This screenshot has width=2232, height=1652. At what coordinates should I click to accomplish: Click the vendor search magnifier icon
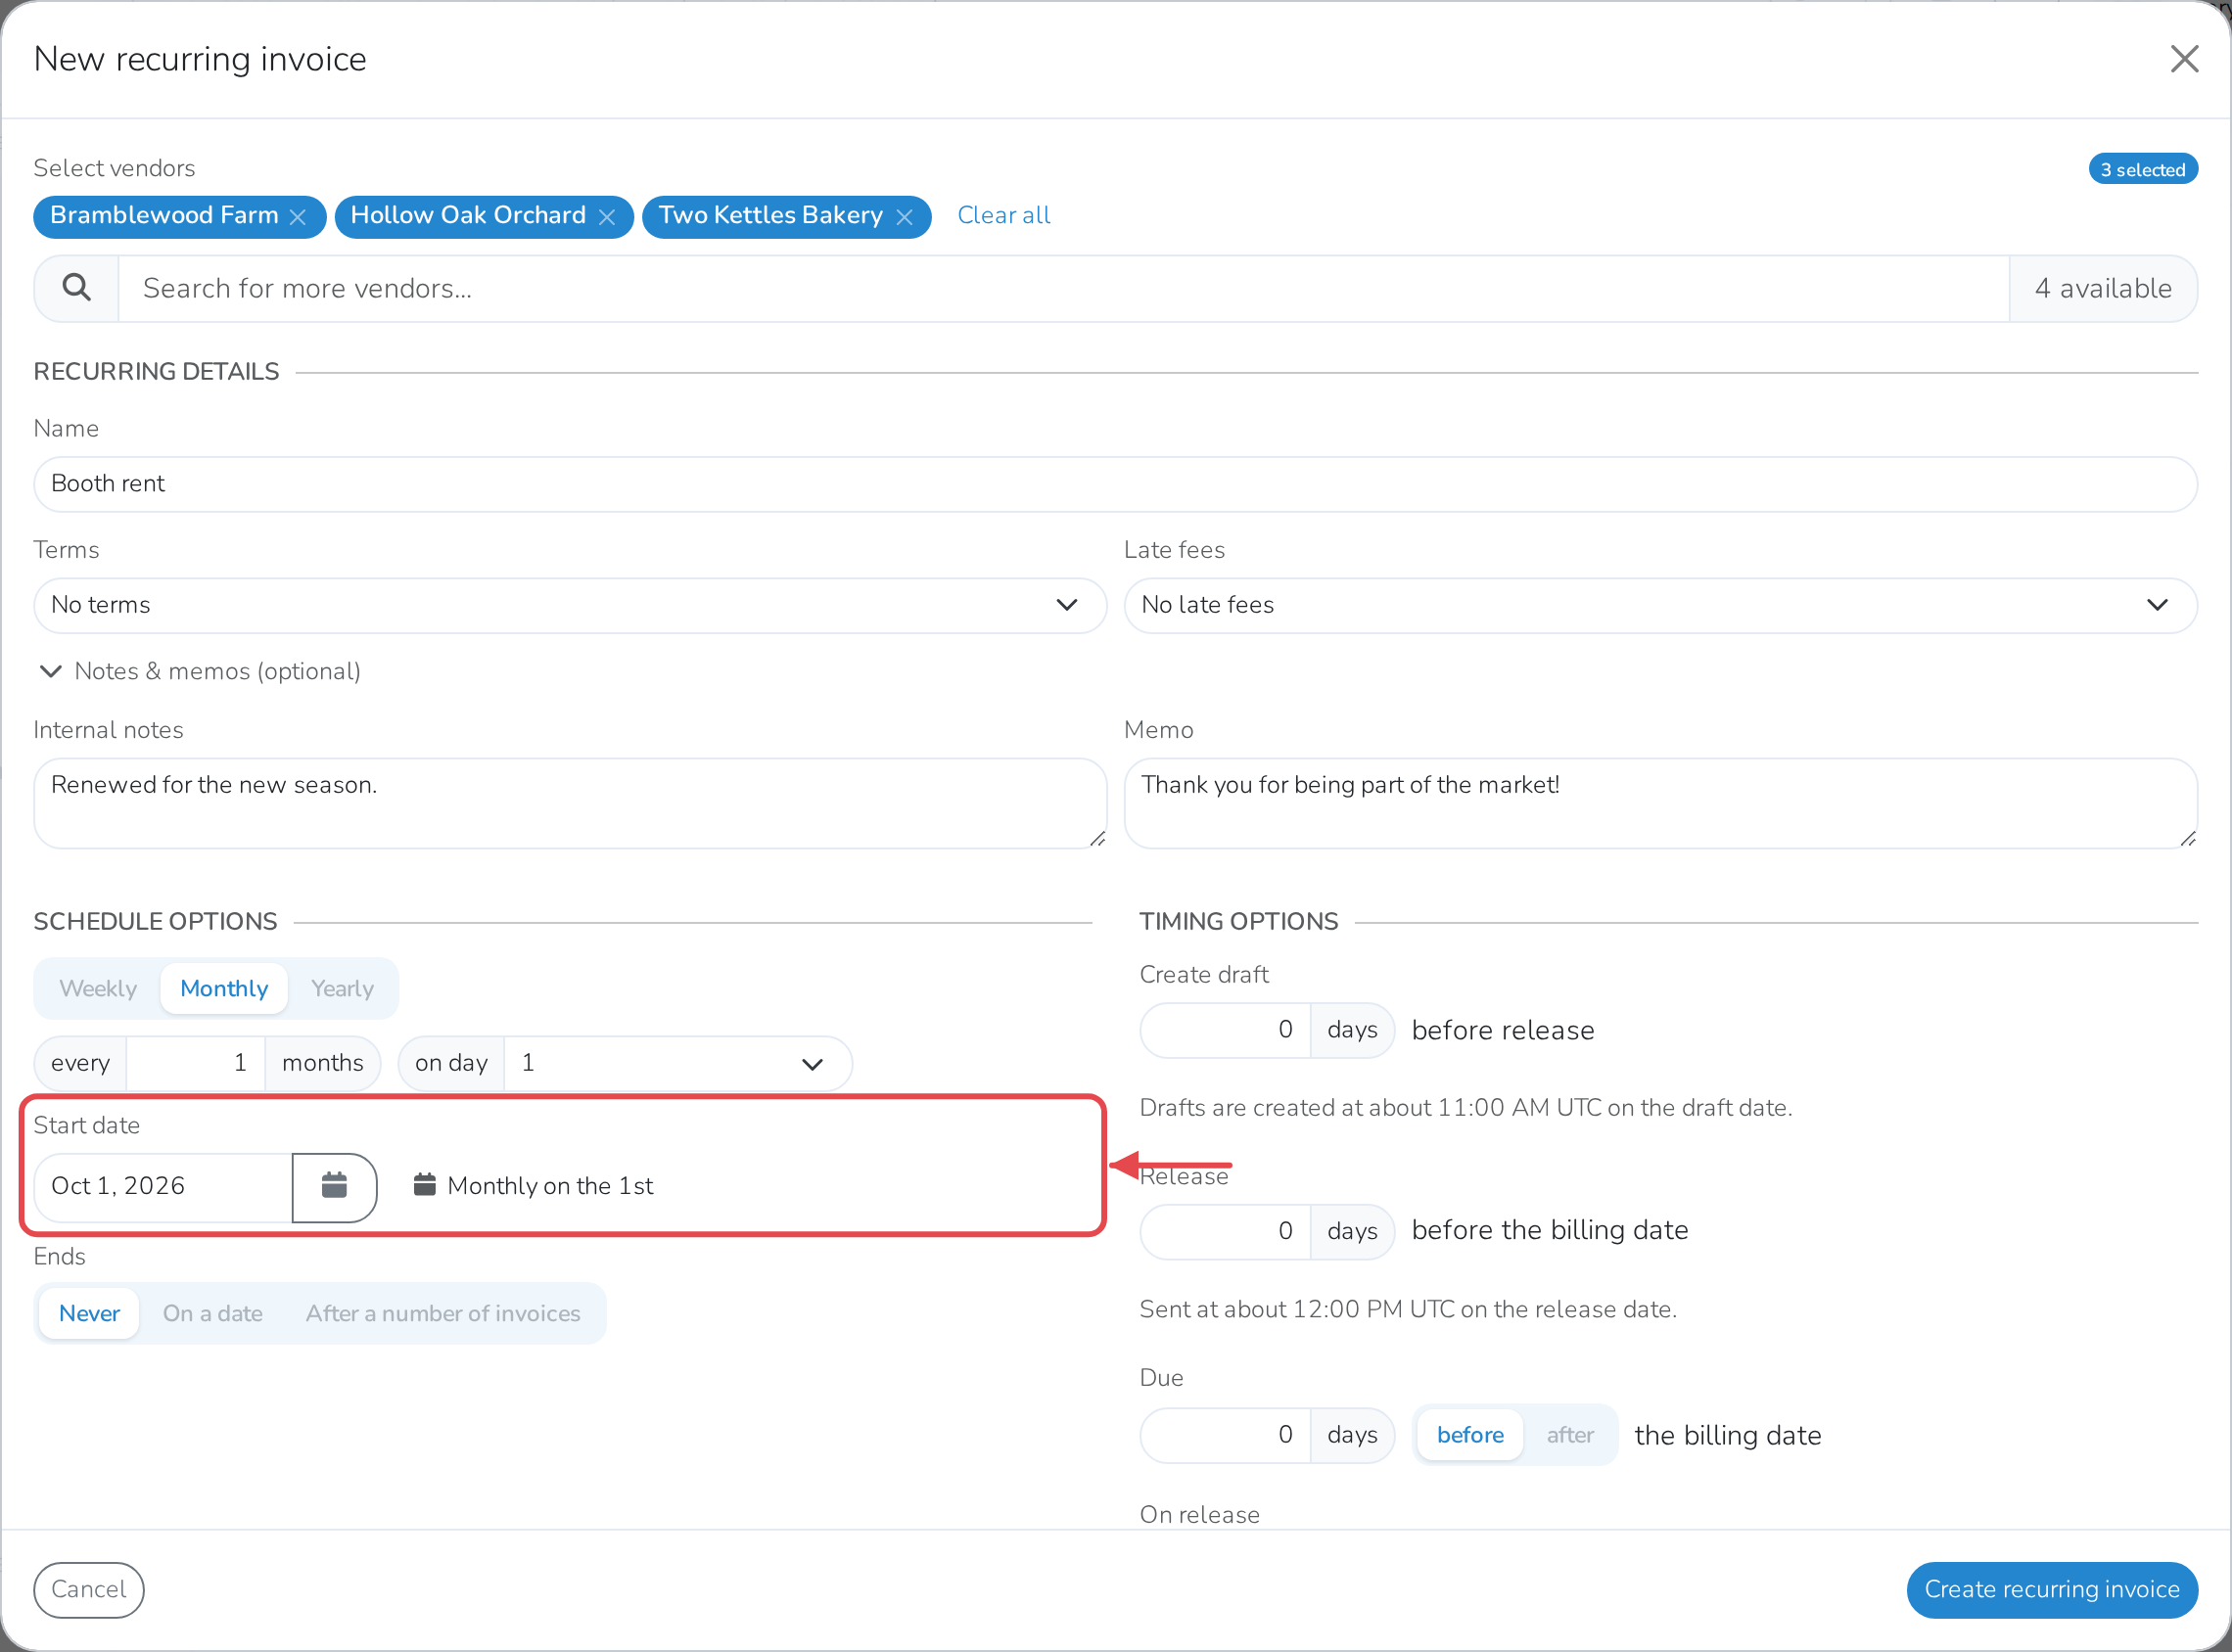pos(77,288)
